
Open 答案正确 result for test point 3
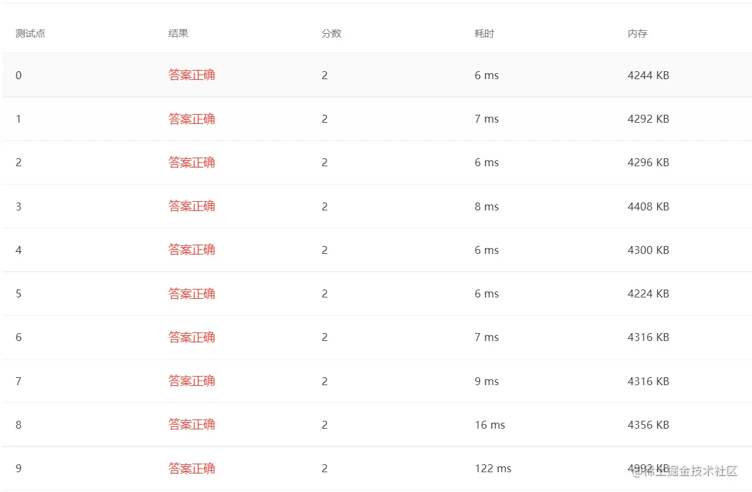[191, 206]
